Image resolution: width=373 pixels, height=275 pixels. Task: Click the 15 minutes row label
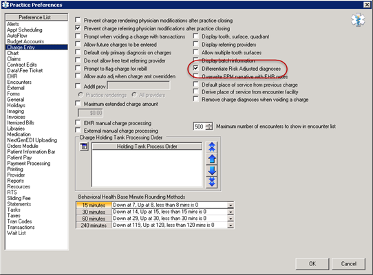pyautogui.click(x=94, y=205)
